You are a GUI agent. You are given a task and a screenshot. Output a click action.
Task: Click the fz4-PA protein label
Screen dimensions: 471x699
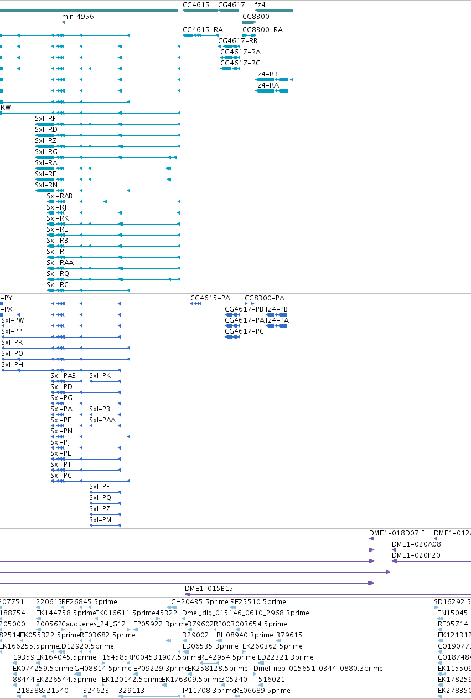pos(277,320)
